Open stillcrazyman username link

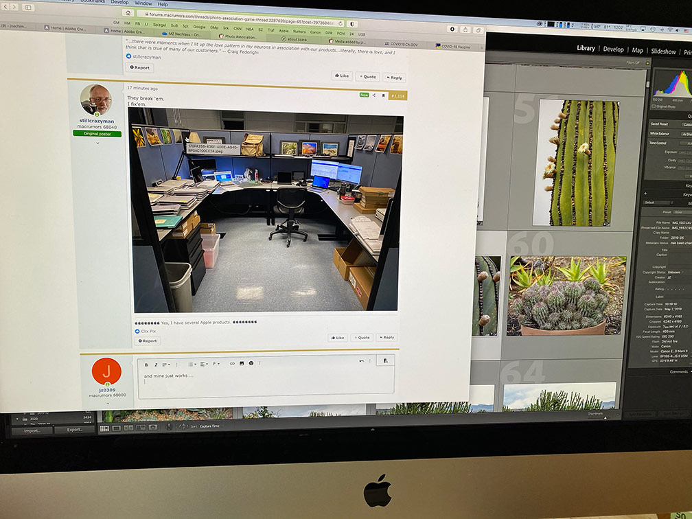pyautogui.click(x=97, y=121)
